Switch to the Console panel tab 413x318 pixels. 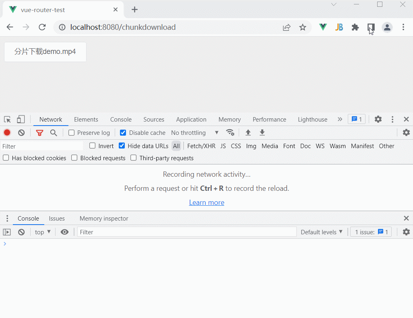pos(121,119)
